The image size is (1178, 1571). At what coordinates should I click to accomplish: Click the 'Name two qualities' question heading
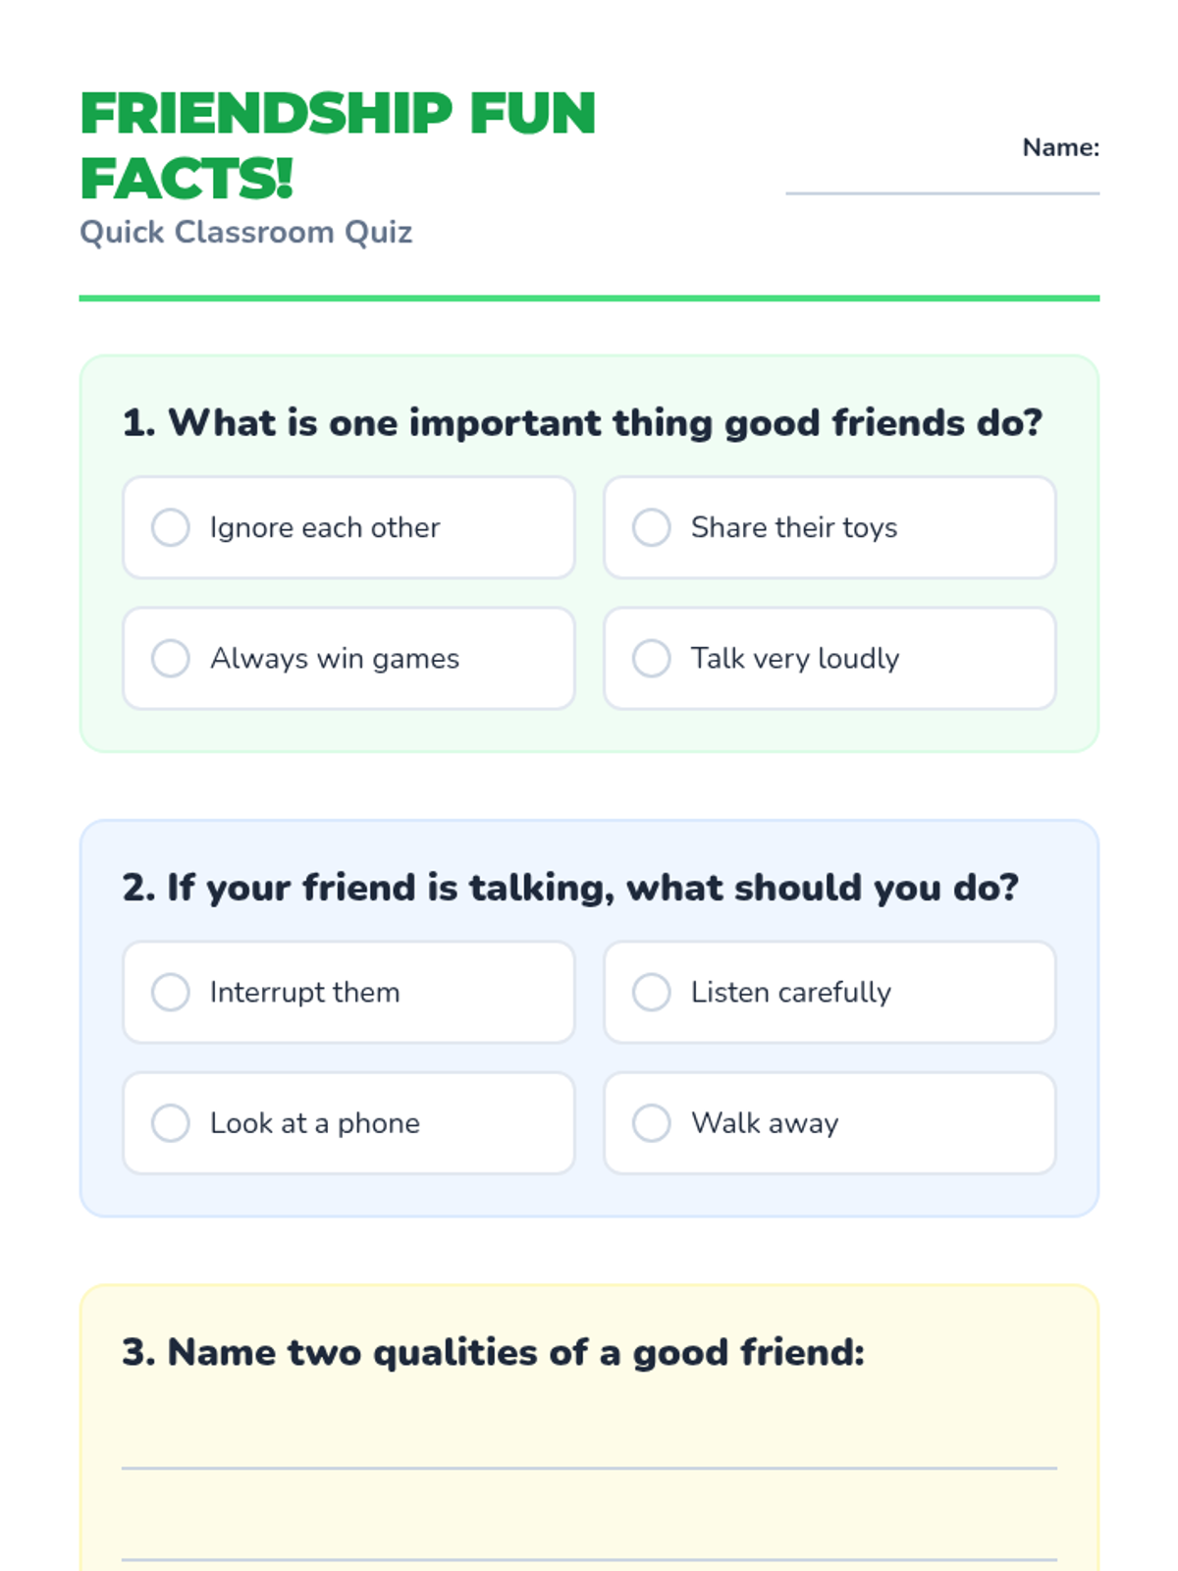click(493, 1352)
